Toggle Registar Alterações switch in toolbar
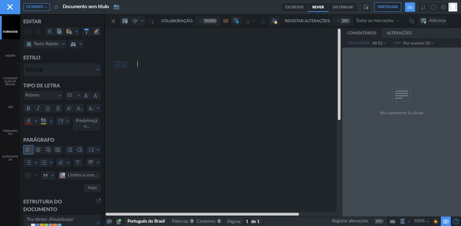 point(343,21)
